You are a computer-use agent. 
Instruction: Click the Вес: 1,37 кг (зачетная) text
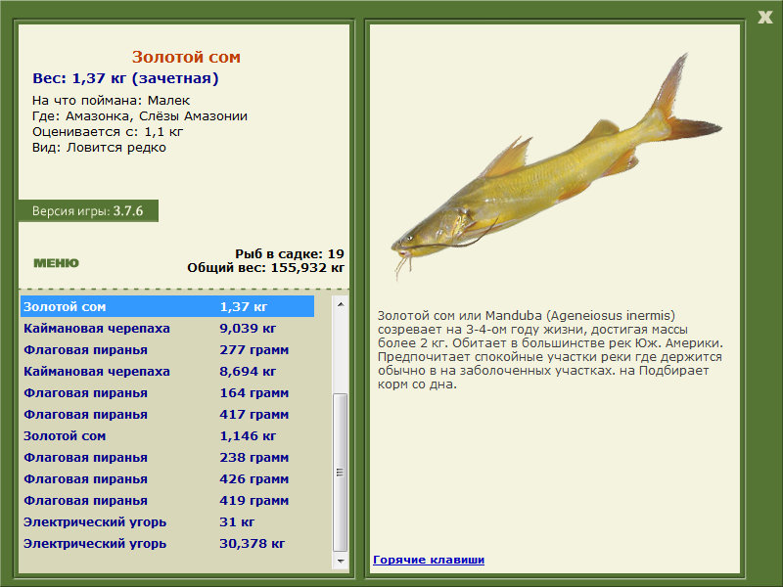coord(125,78)
